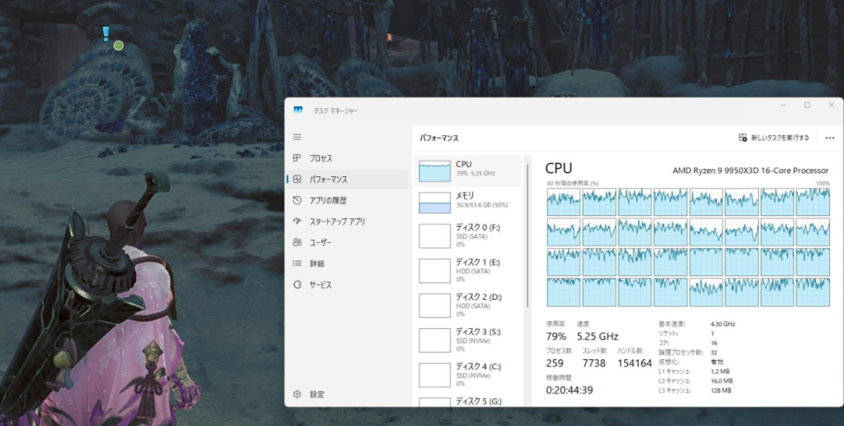The image size is (844, 426).
Task: Click the 速度 5.25 GHz value
Action: tap(598, 336)
